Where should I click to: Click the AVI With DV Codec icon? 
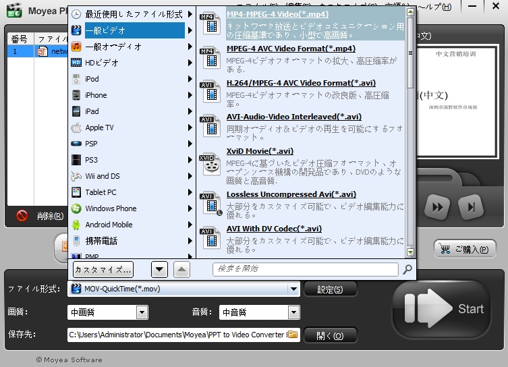pos(210,238)
